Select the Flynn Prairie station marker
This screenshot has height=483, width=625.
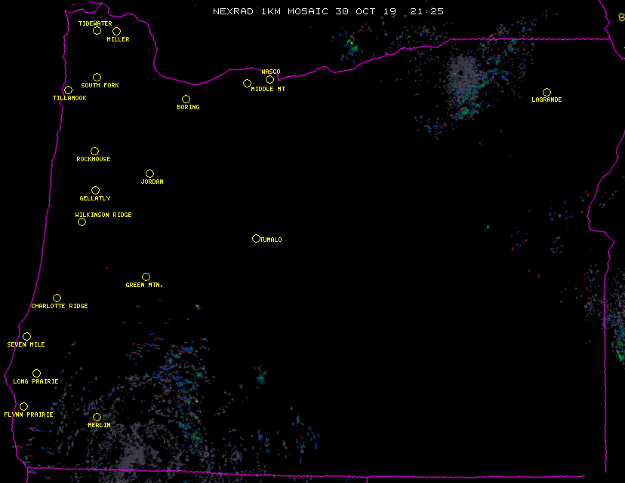pyautogui.click(x=23, y=407)
